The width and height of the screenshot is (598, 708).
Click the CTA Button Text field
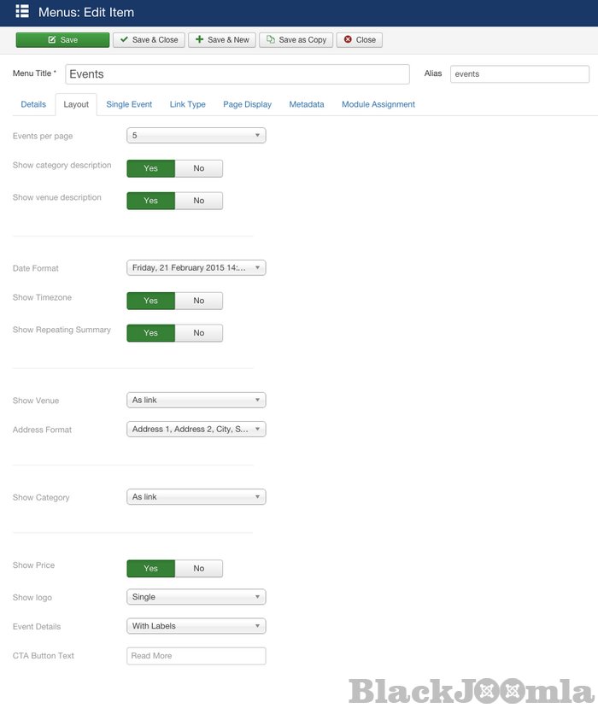(196, 656)
